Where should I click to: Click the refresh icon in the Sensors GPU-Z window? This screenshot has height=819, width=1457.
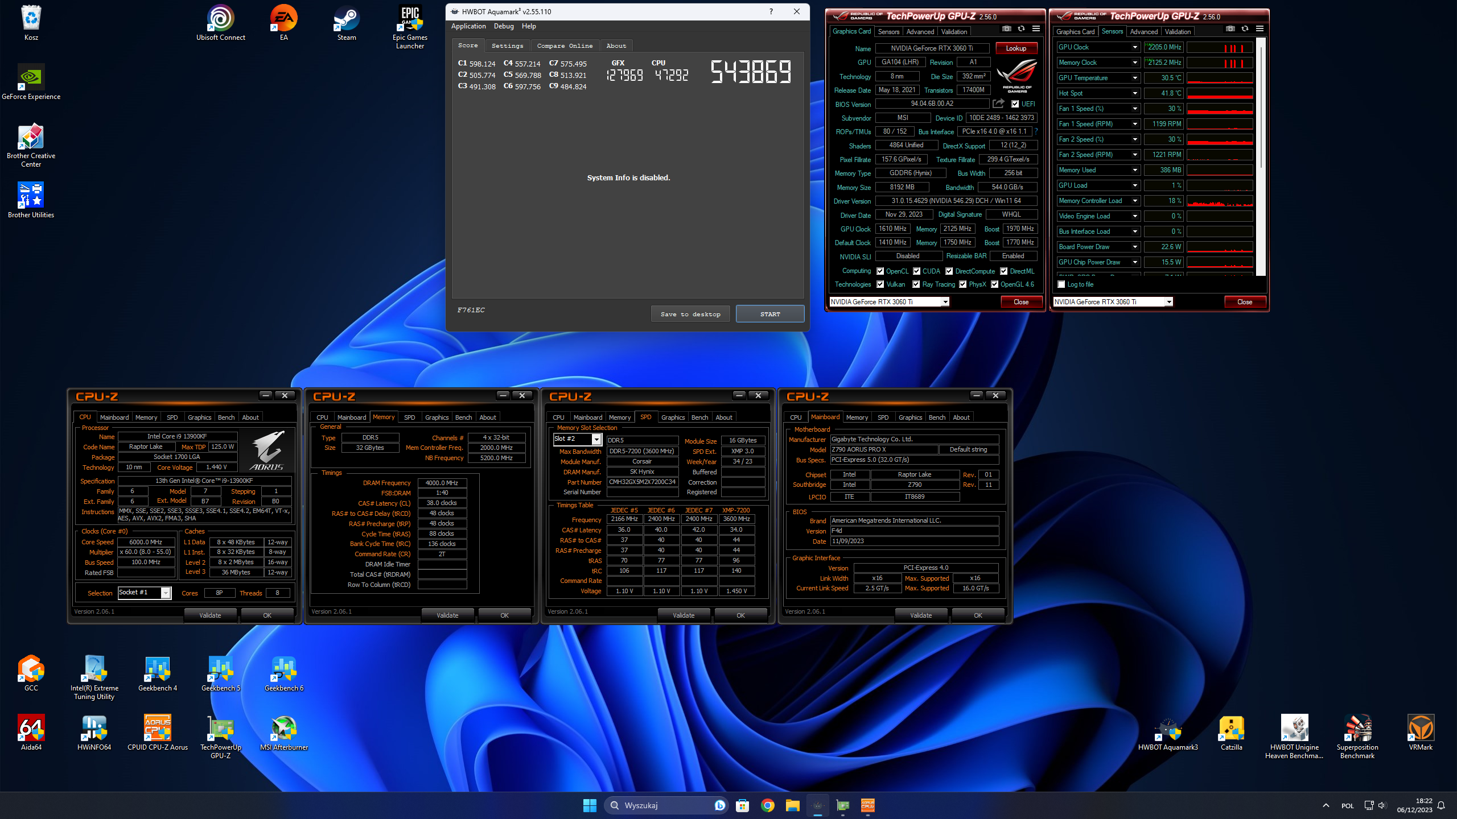(1245, 28)
